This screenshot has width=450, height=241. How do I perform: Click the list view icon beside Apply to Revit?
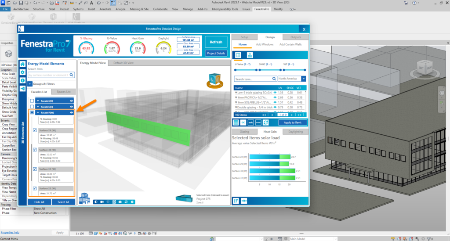pos(236,122)
